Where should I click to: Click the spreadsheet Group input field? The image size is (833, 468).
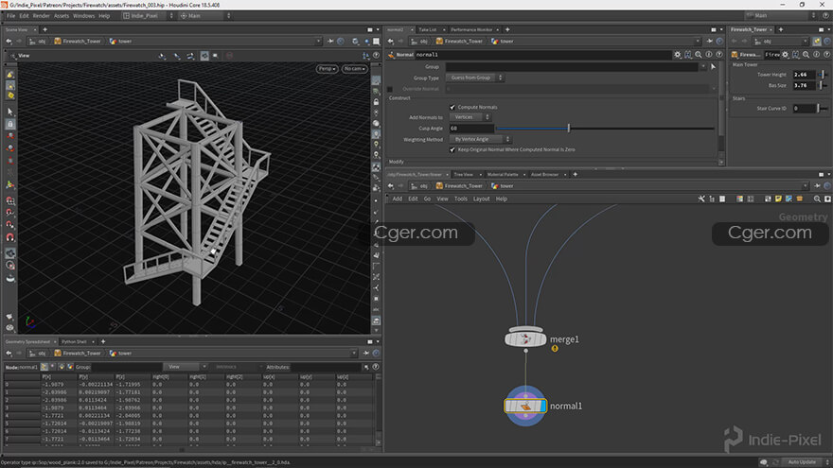tap(126, 367)
